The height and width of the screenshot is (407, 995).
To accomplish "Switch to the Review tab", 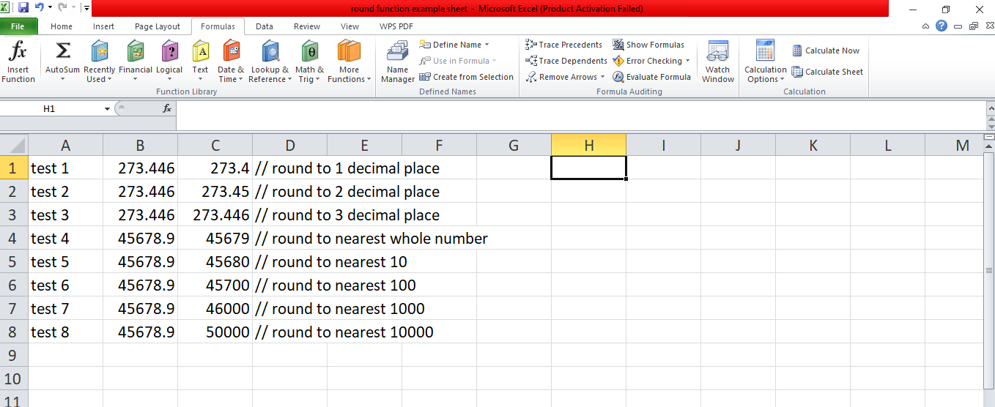I will pos(307,26).
